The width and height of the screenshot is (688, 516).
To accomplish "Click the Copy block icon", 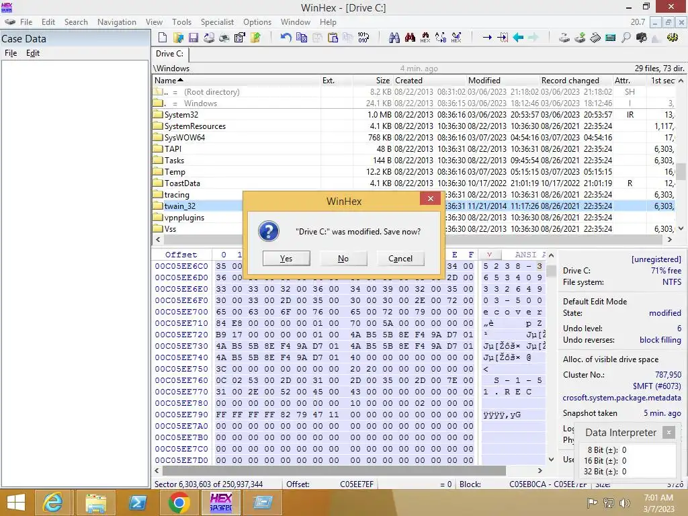I will click(302, 38).
